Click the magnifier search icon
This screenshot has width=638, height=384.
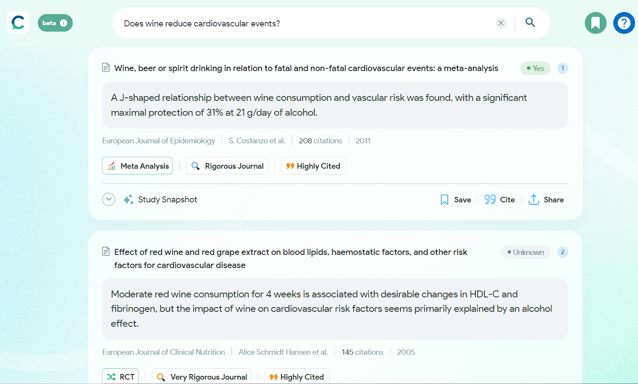coord(530,23)
